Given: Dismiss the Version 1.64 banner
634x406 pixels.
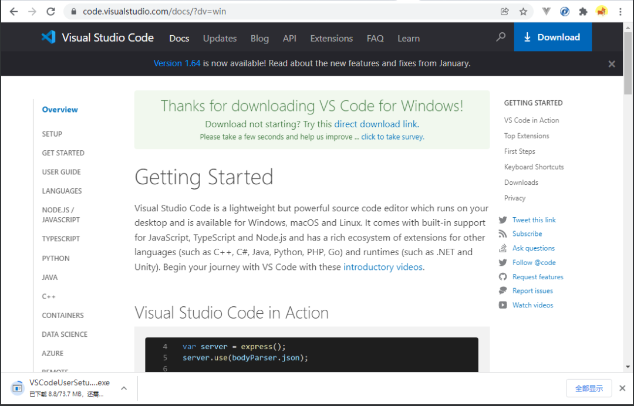Looking at the screenshot, I should click(x=612, y=64).
